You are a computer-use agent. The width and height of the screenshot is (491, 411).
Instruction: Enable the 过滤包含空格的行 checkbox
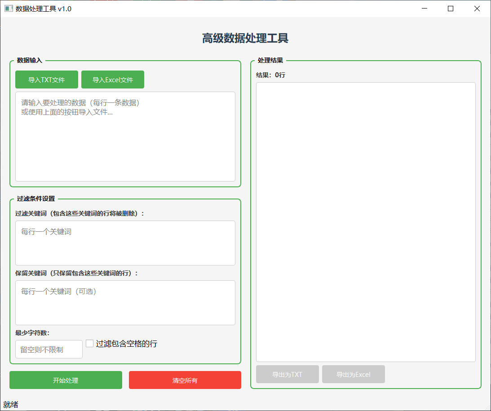[90, 344]
